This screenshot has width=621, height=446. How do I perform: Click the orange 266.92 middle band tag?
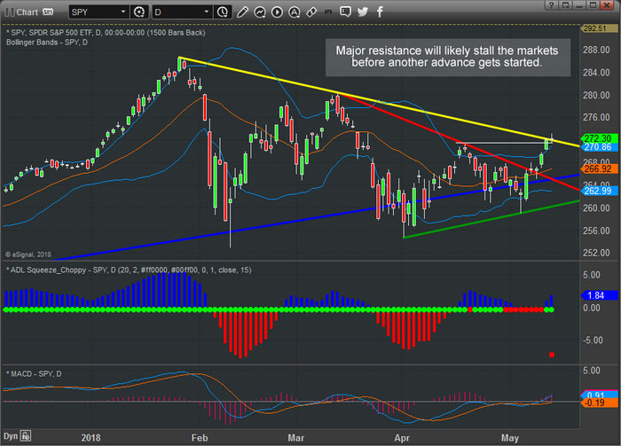coord(599,168)
